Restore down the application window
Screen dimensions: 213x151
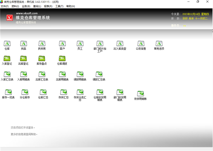point(198,2)
